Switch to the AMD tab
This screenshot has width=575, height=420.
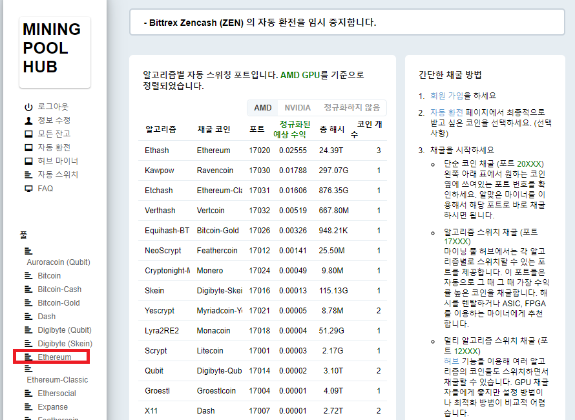(262, 108)
